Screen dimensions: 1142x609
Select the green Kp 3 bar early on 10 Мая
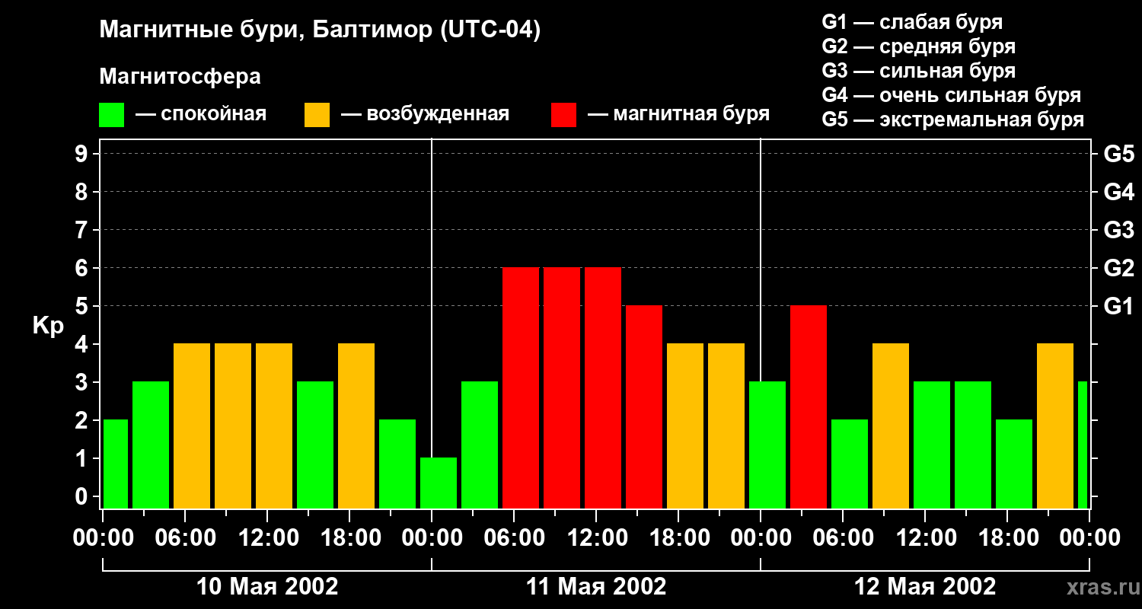tap(151, 445)
